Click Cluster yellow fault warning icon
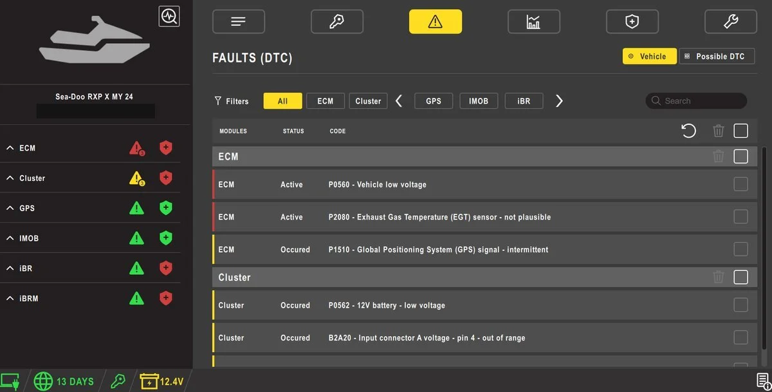772x392 pixels. coord(136,178)
